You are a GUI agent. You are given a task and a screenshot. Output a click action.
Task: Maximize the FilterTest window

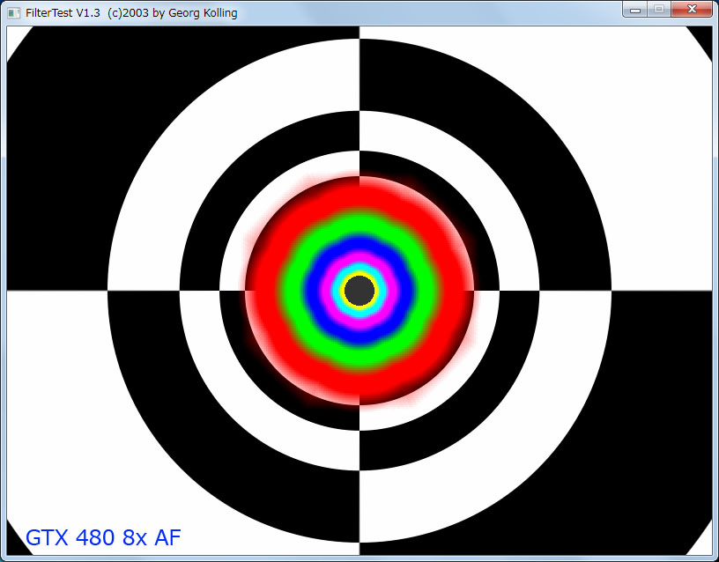click(659, 9)
